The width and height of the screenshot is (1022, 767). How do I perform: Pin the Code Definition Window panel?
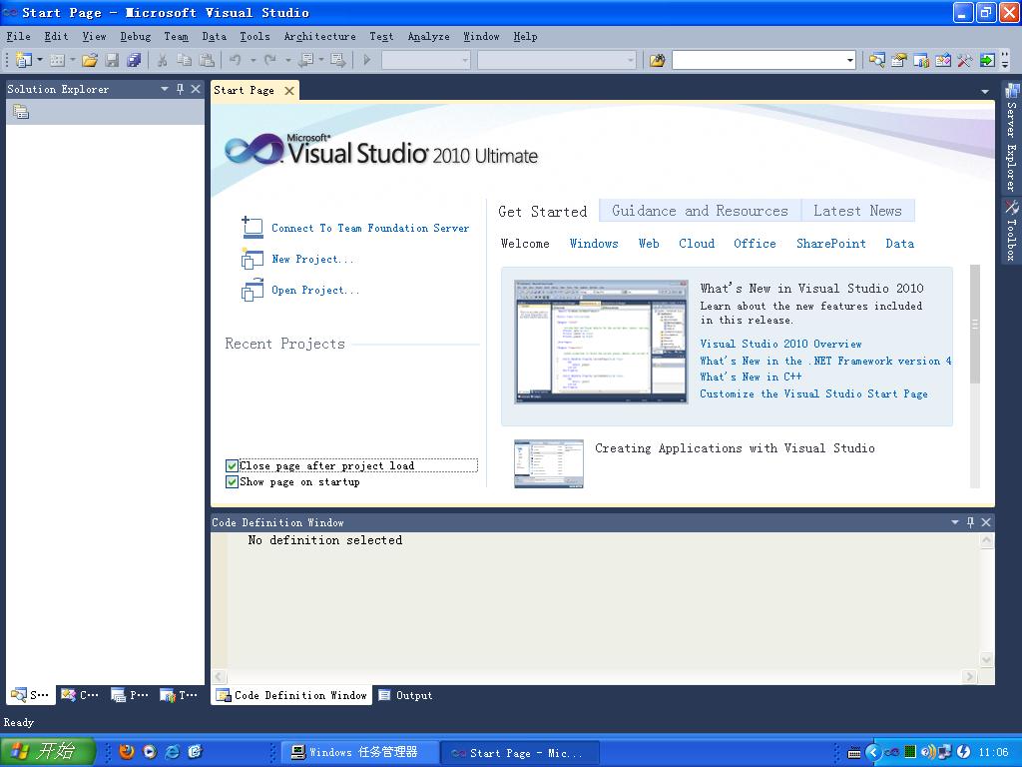[x=970, y=521]
